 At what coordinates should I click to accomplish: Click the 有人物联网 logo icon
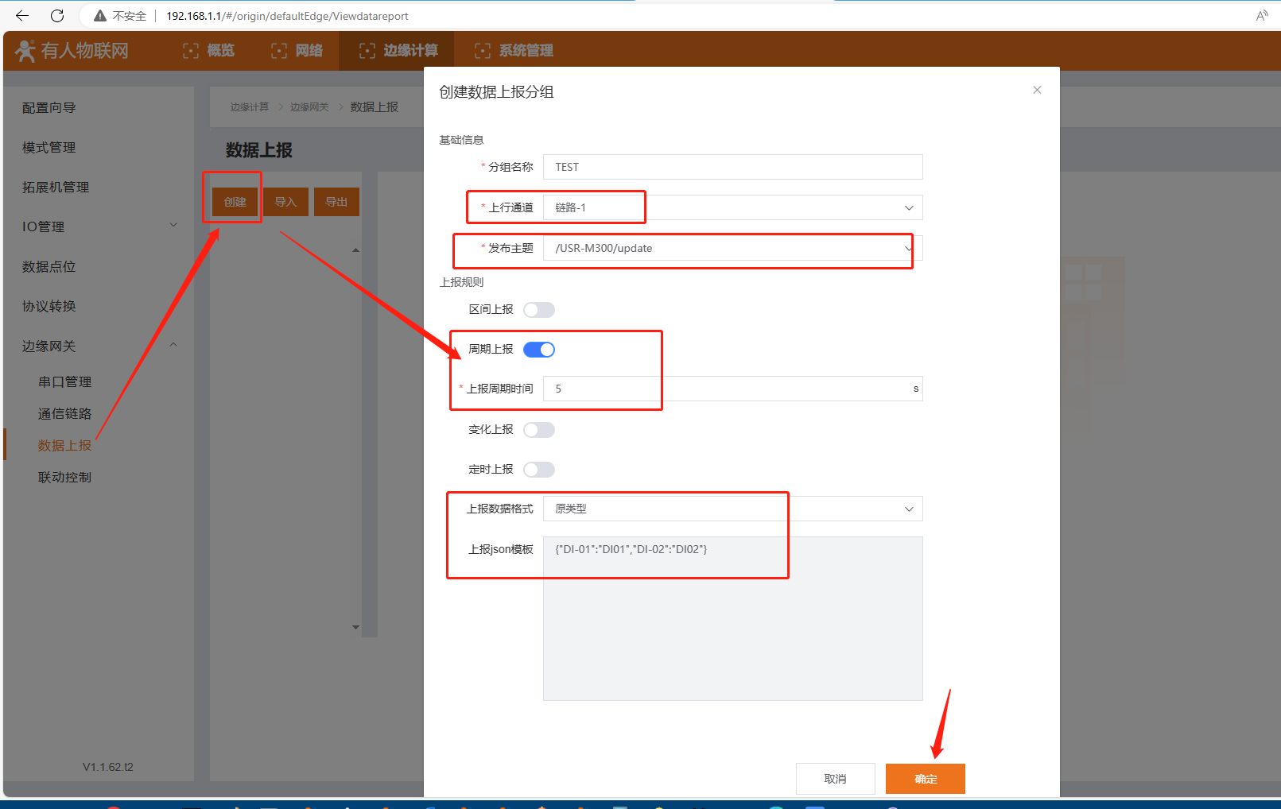(x=25, y=51)
